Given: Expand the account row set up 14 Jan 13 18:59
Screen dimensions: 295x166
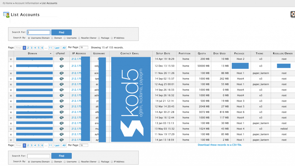Looking at the screenshot, I should [11, 140].
